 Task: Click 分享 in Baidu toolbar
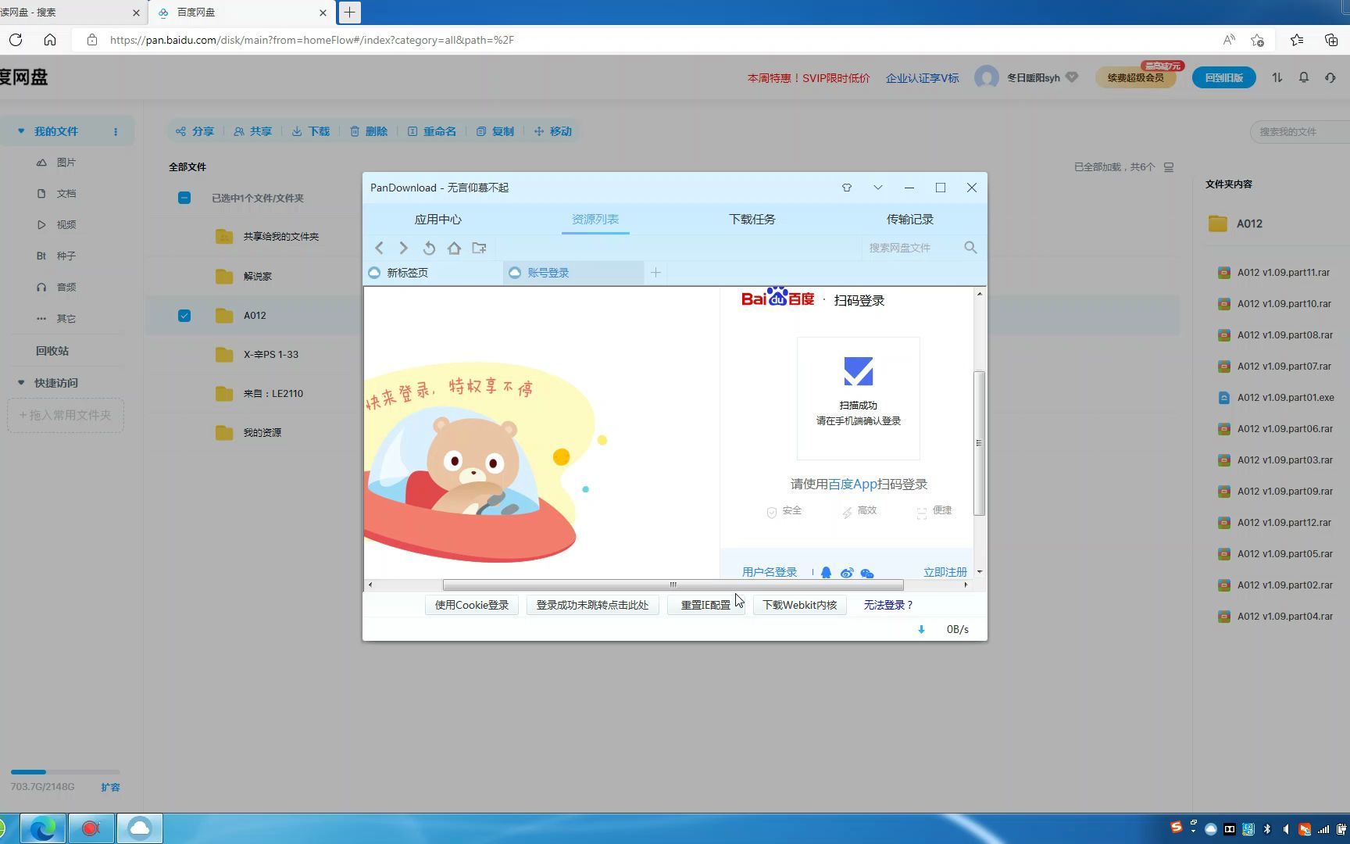195,131
